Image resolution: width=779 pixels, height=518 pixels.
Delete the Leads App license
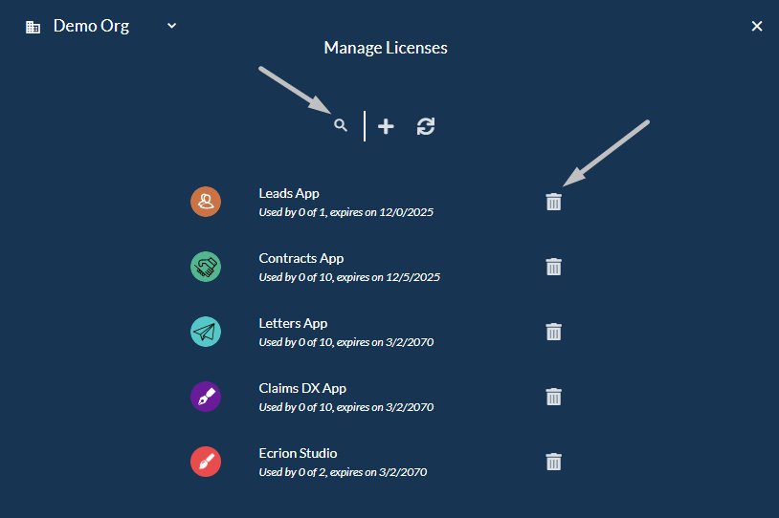[553, 202]
